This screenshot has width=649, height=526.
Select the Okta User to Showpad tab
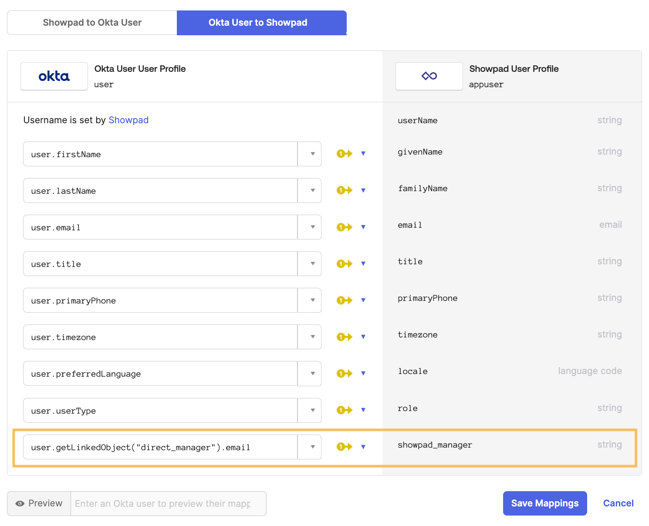[262, 23]
